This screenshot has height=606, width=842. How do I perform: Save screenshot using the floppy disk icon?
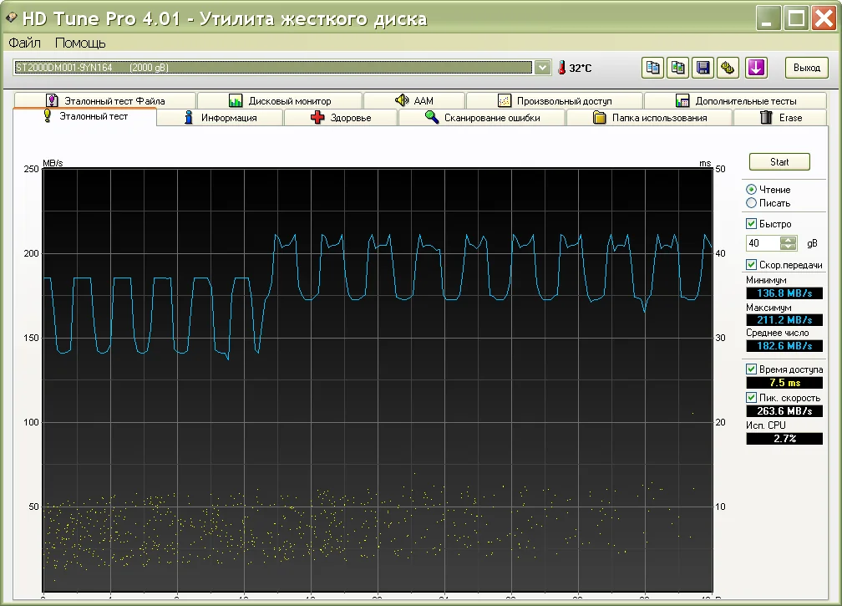click(x=703, y=68)
